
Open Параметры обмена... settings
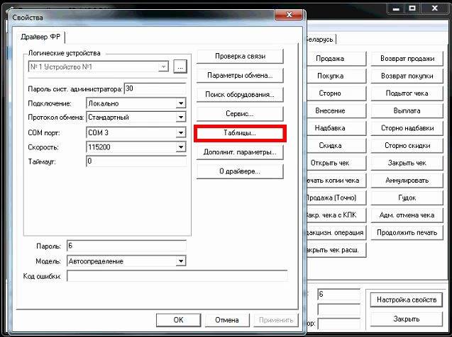239,76
